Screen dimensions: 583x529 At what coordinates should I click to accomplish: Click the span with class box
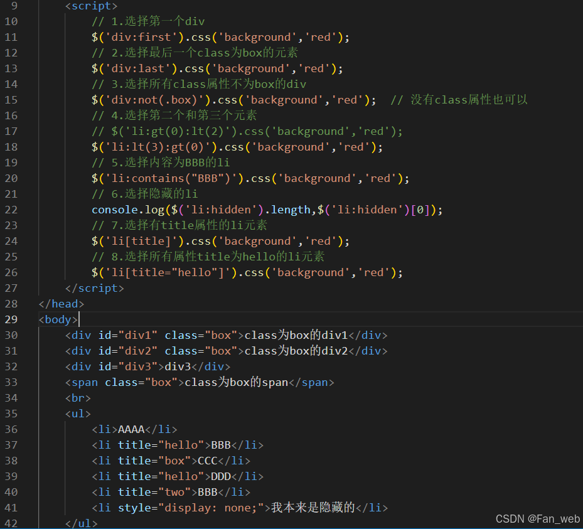tap(200, 382)
